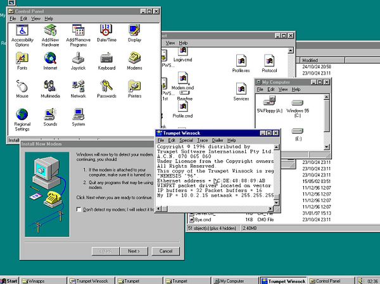The width and height of the screenshot is (380, 284).
Task: Switch to Control Panel taskbar button
Action: [x=331, y=281]
